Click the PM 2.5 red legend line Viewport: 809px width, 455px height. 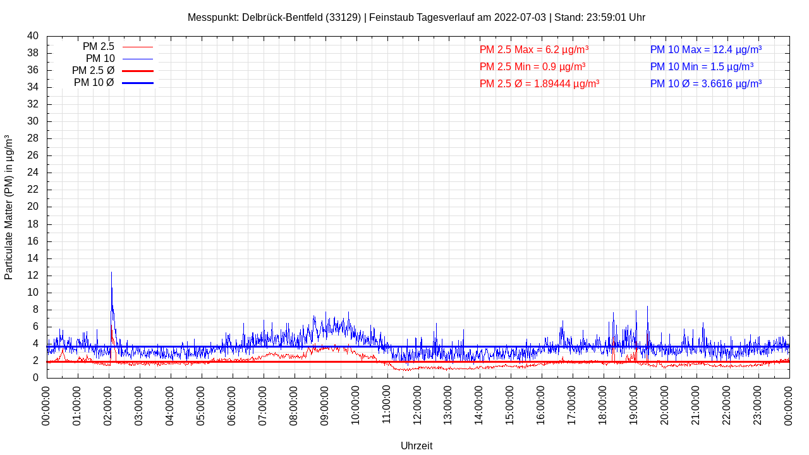coord(137,47)
